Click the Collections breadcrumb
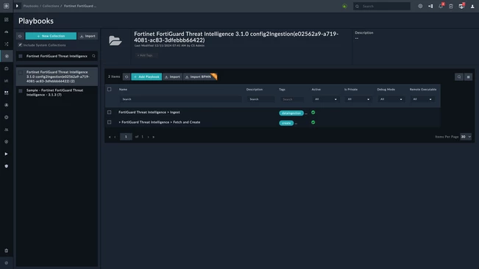Viewport: 479px width, 269px height. click(x=51, y=6)
